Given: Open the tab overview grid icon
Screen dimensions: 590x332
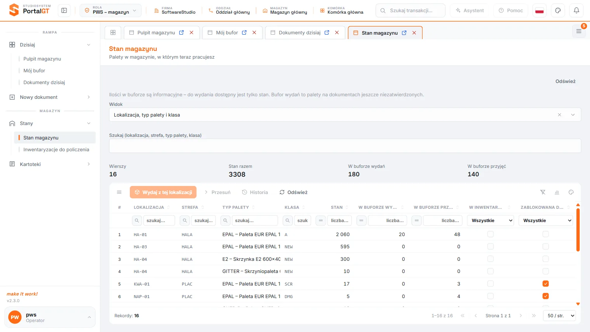Looking at the screenshot, I should 113,32.
